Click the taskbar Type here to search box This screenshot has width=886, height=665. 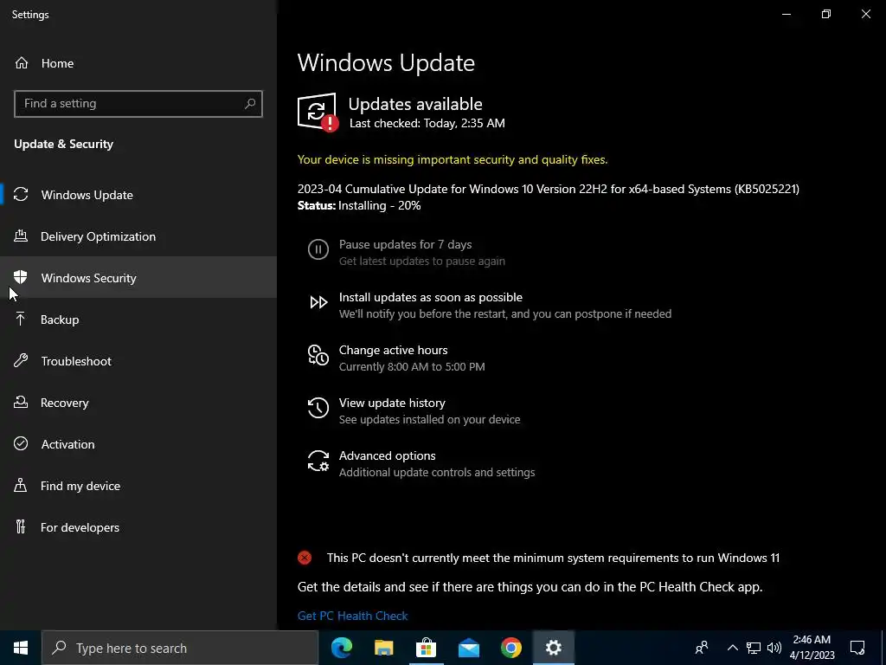180,648
